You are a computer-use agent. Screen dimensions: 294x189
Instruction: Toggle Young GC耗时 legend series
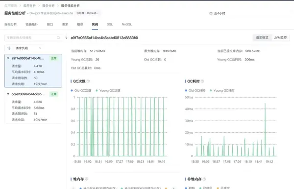[x=222, y=90]
